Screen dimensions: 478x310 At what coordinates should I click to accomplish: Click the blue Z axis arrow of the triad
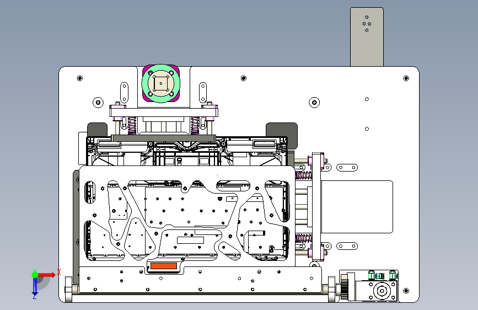pos(35,287)
